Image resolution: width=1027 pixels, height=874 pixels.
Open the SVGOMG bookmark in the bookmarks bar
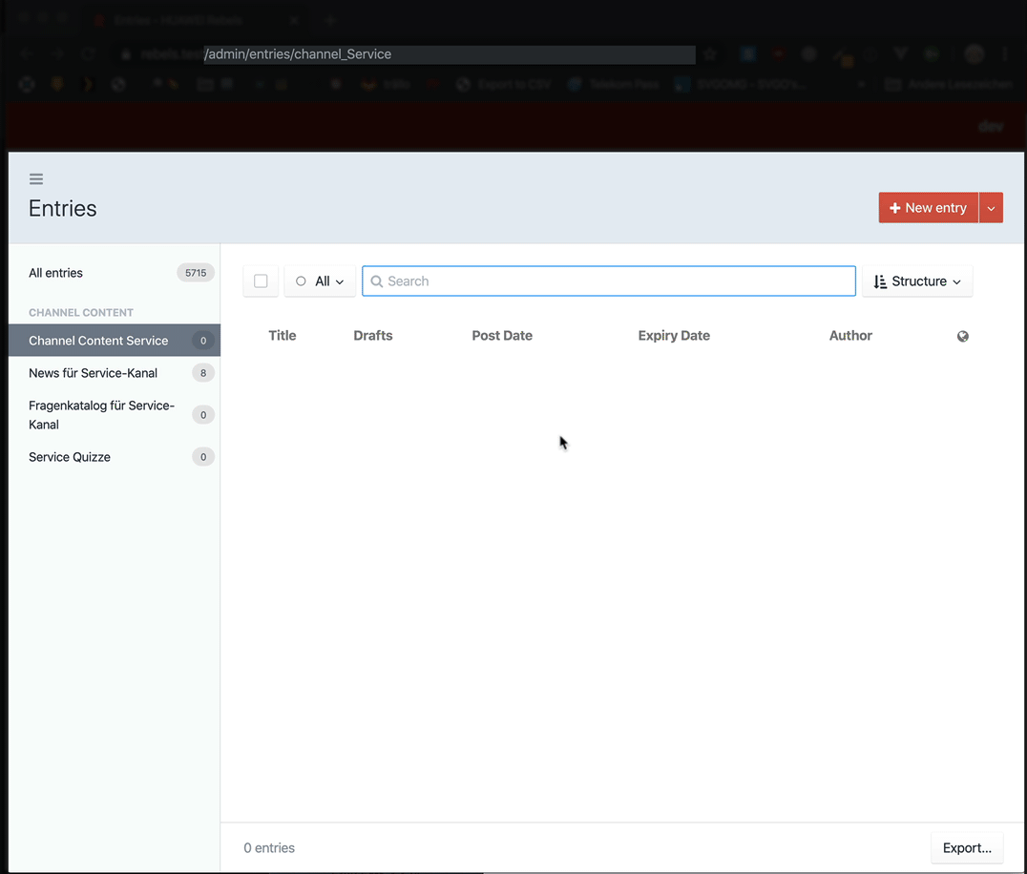731,84
